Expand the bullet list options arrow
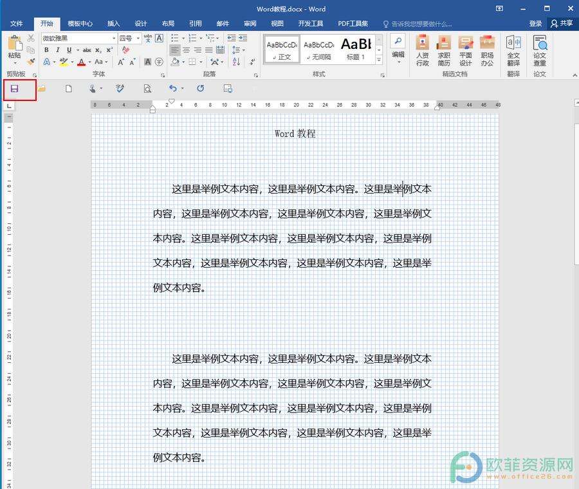This screenshot has width=579, height=489. coord(183,38)
